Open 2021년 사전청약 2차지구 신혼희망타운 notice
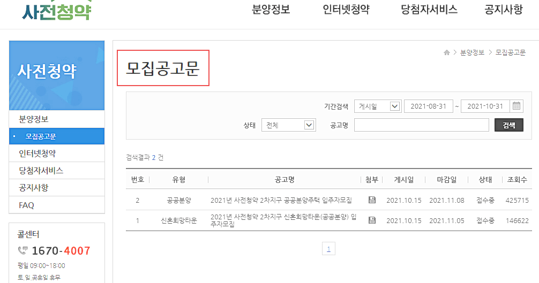Image resolution: width=539 pixels, height=283 pixels. tap(283, 220)
